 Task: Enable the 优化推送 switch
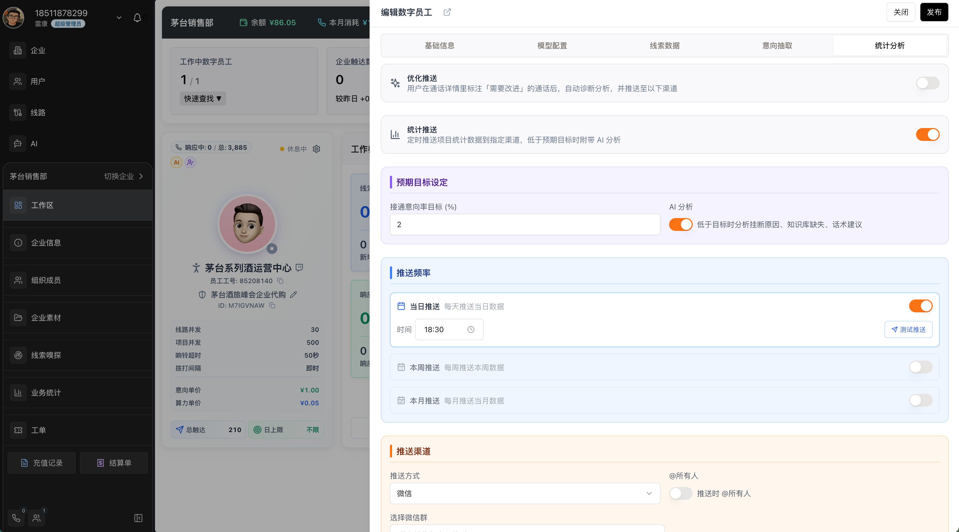pos(927,83)
